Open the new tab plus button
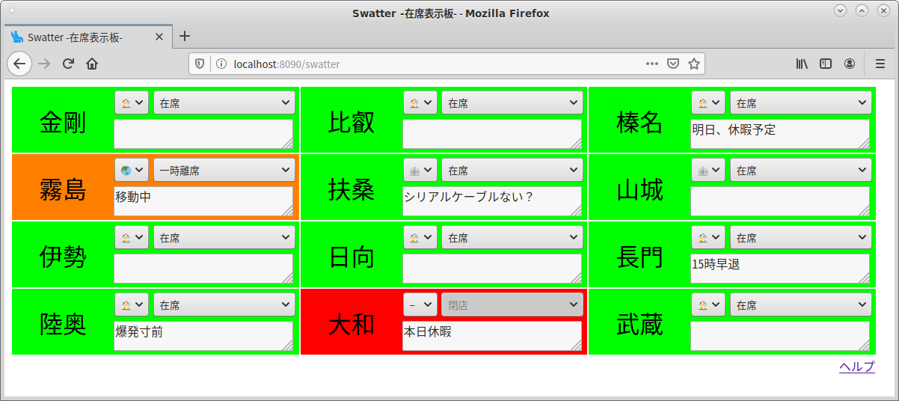 coord(185,36)
